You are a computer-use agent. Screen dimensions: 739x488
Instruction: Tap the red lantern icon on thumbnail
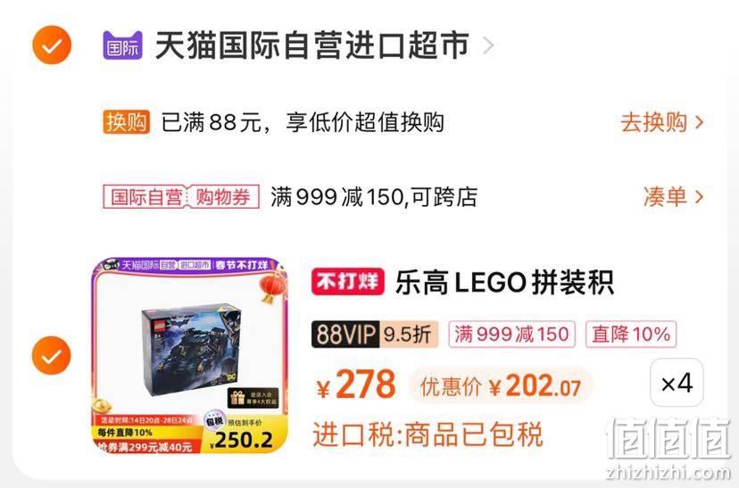(272, 288)
